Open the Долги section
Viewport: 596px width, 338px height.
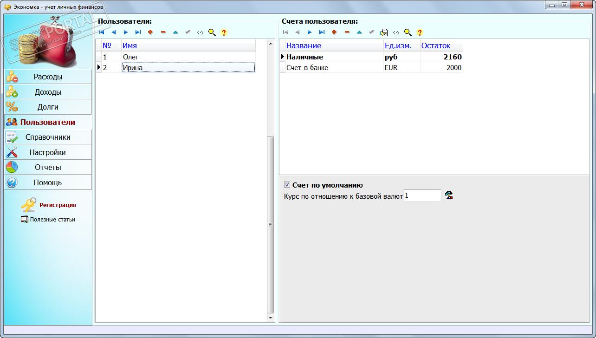pyautogui.click(x=48, y=107)
